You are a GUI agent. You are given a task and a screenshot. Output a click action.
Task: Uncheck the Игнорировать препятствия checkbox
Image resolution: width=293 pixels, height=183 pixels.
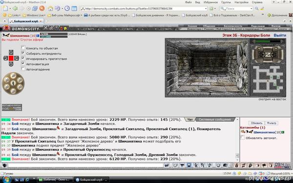click(x=23, y=58)
